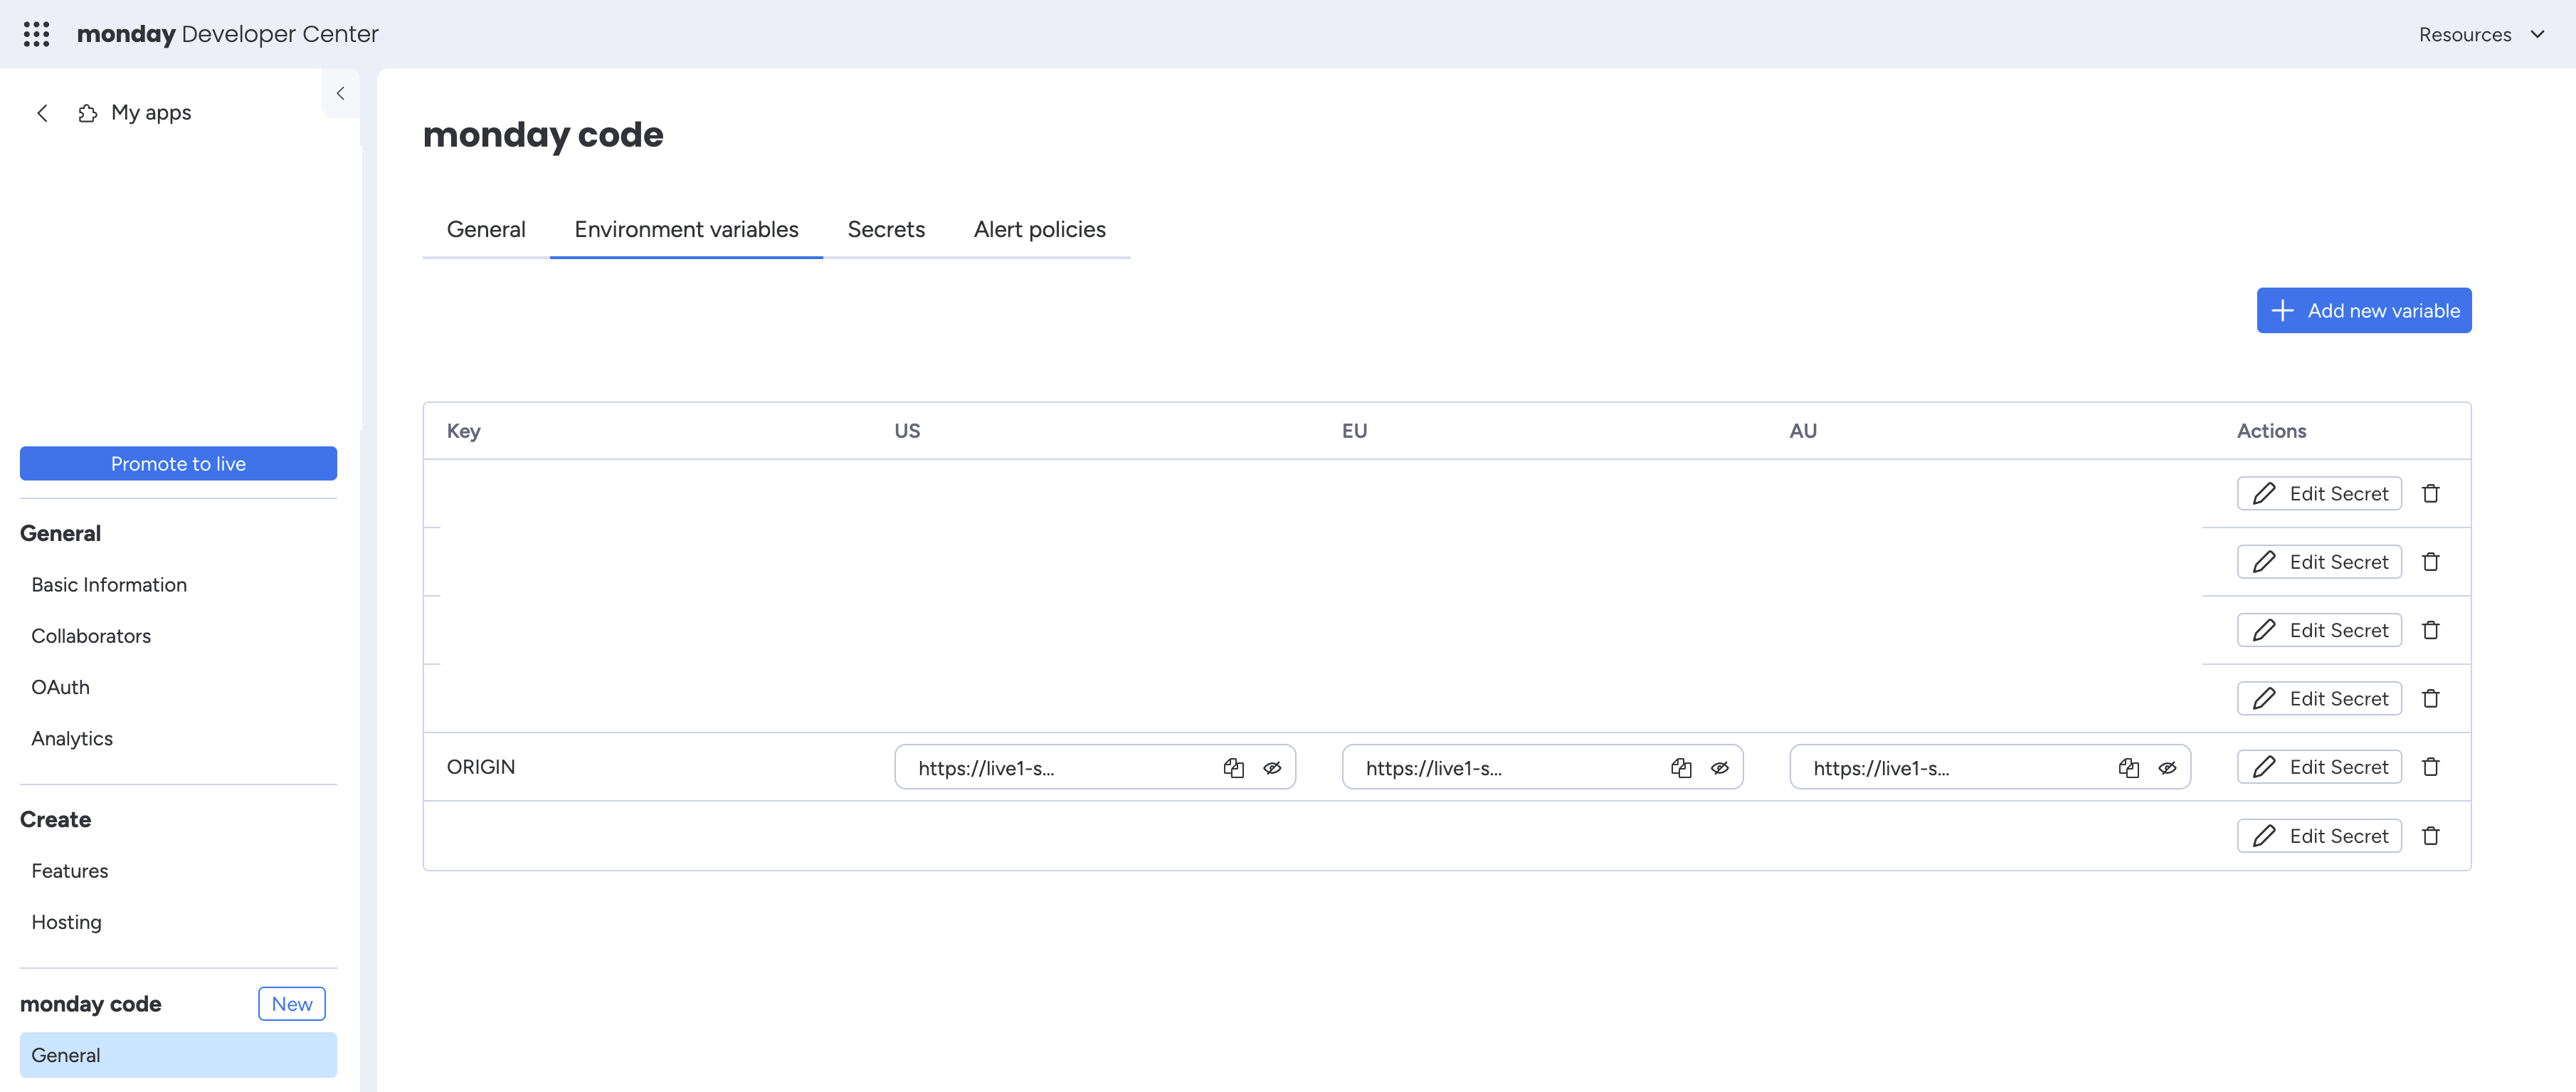Copy the AU ORIGIN value
Screen dimensions: 2576x1092
click(2129, 768)
